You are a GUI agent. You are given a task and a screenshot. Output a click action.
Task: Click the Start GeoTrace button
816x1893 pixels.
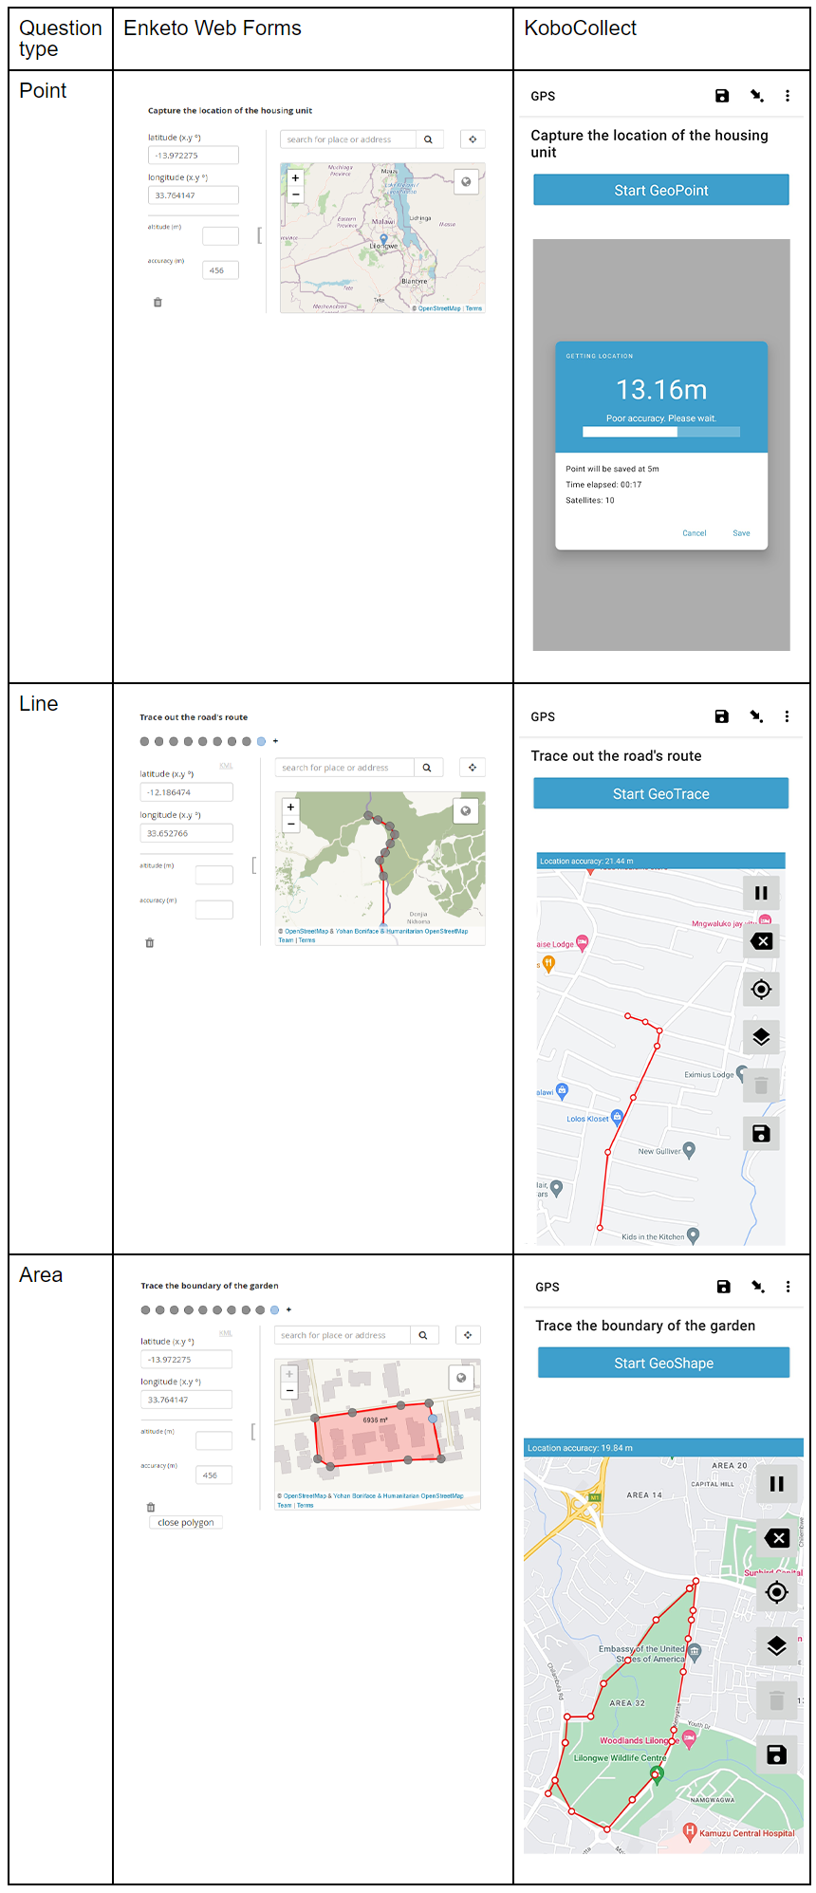click(660, 793)
